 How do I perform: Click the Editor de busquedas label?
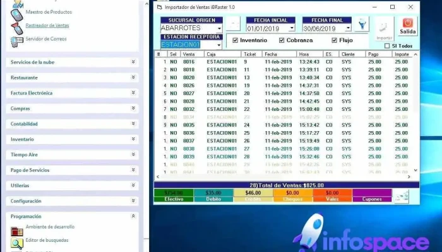pyautogui.click(x=47, y=240)
